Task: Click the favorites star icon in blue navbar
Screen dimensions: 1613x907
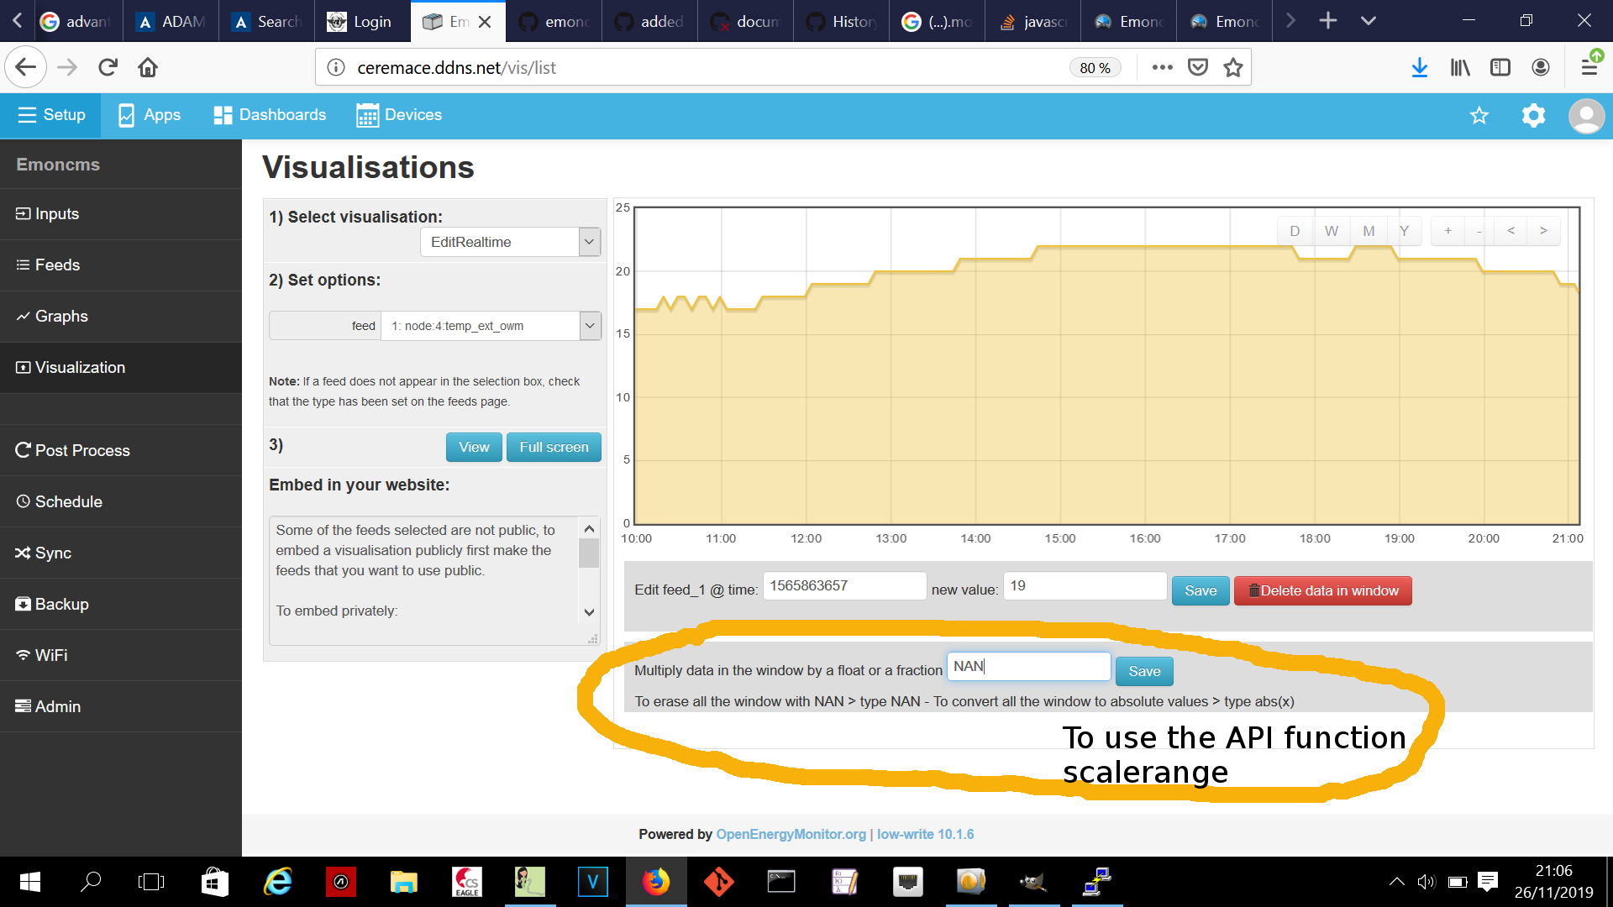Action: coord(1479,116)
